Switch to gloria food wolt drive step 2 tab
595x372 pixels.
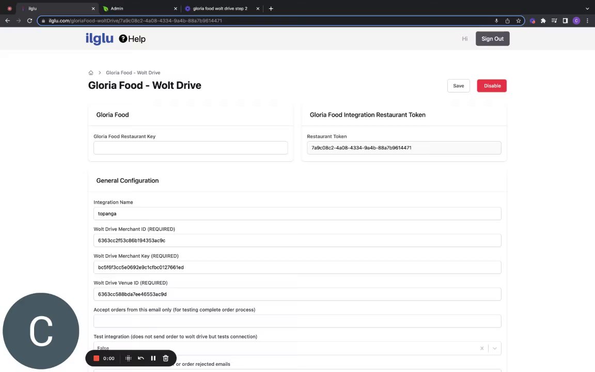[x=221, y=8]
